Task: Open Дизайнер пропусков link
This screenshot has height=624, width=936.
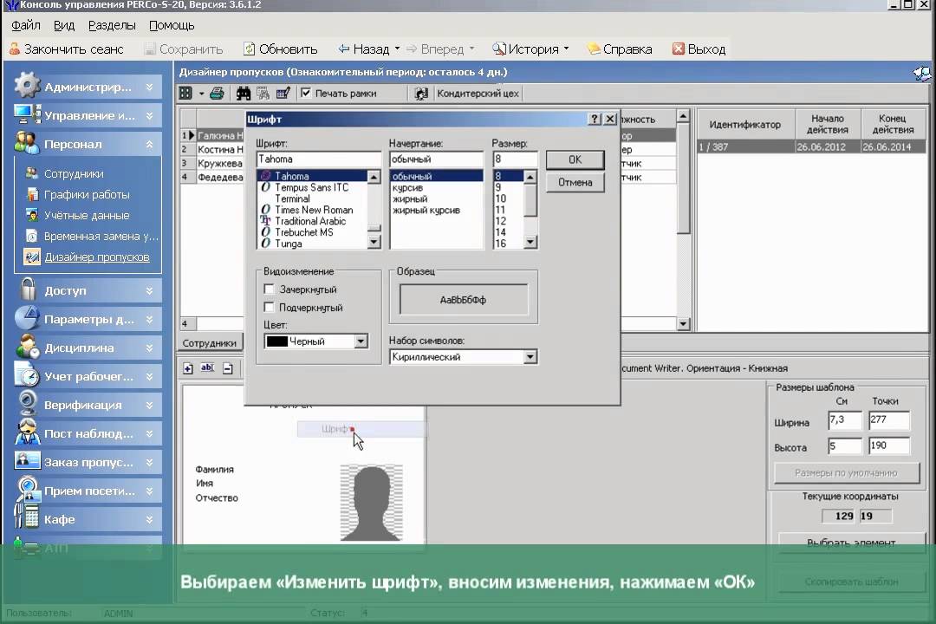Action: [97, 257]
